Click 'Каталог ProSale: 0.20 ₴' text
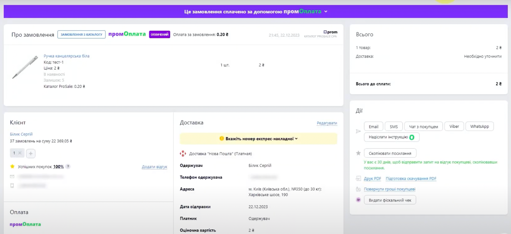The width and height of the screenshot is (511, 234). click(x=64, y=86)
